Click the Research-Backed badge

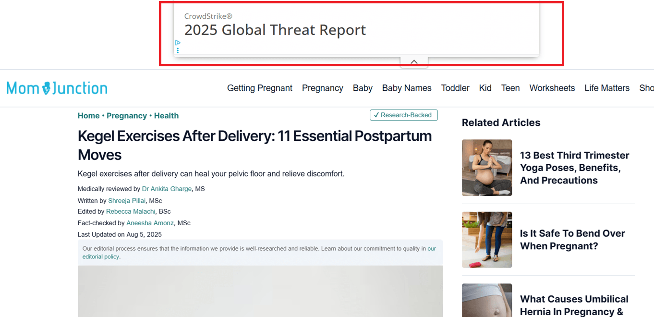[x=403, y=115]
